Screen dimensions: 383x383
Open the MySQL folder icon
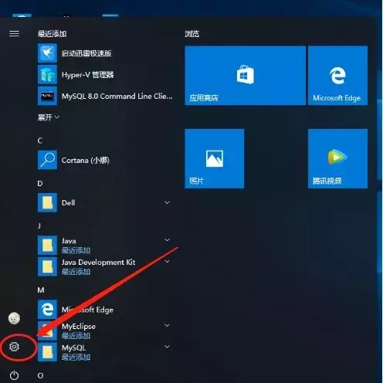47,352
